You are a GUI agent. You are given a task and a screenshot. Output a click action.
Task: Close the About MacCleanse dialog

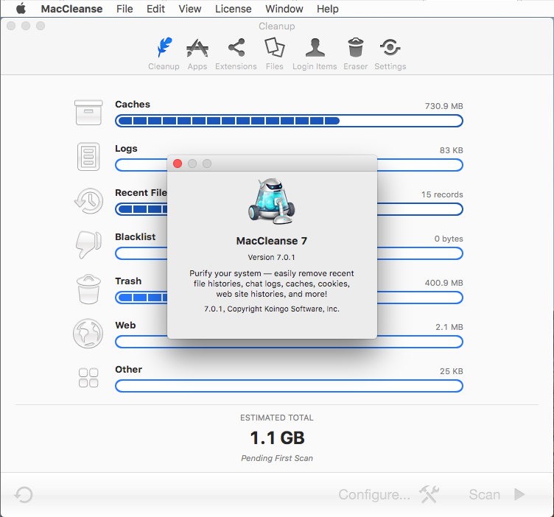tap(178, 163)
